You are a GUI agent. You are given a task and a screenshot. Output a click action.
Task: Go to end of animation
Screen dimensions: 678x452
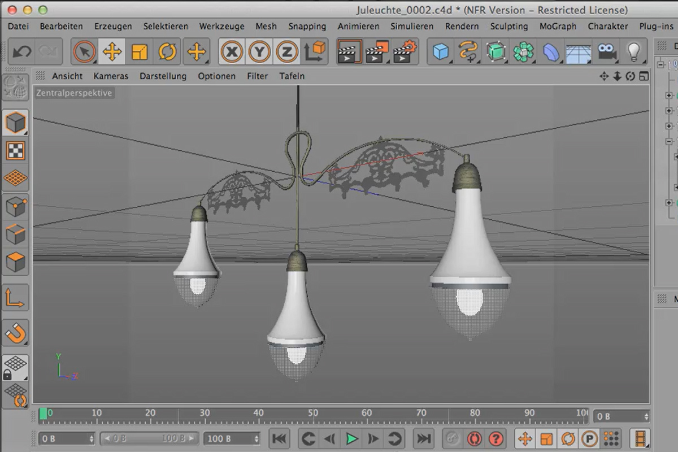click(423, 438)
